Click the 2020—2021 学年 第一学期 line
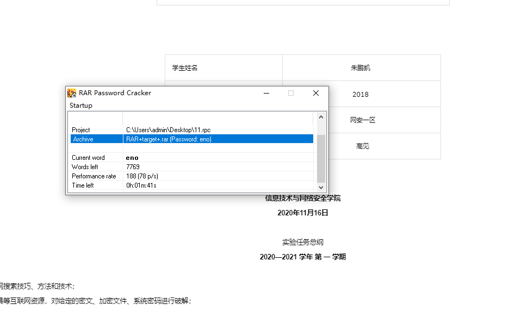 pos(303,257)
